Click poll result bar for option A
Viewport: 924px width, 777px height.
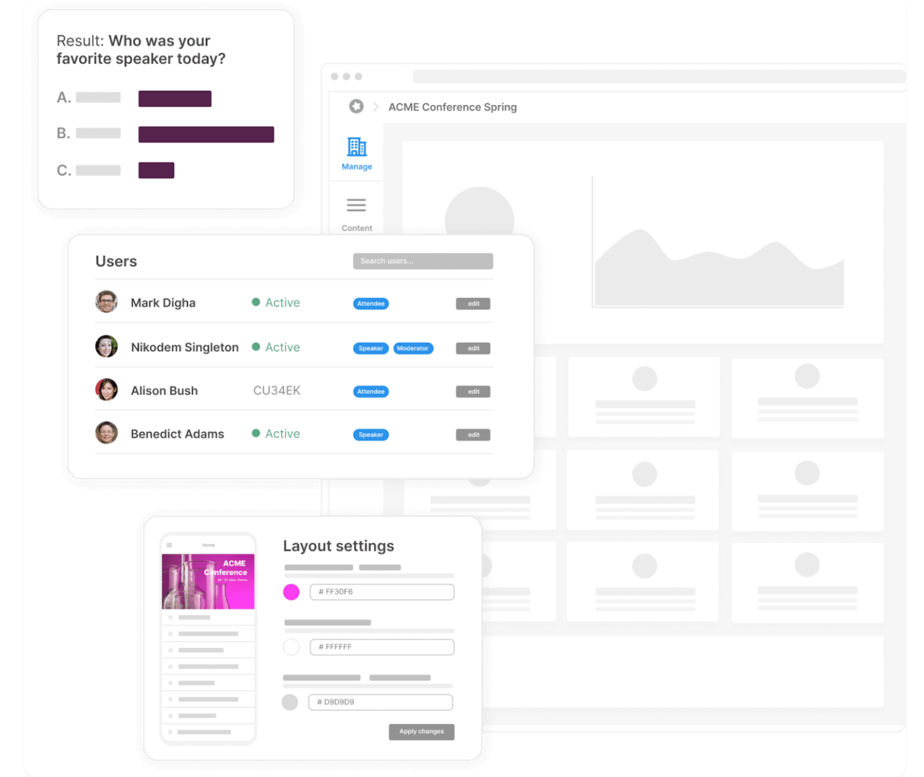tap(175, 98)
